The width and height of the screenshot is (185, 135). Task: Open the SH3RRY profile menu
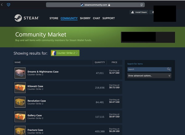(x=85, y=18)
